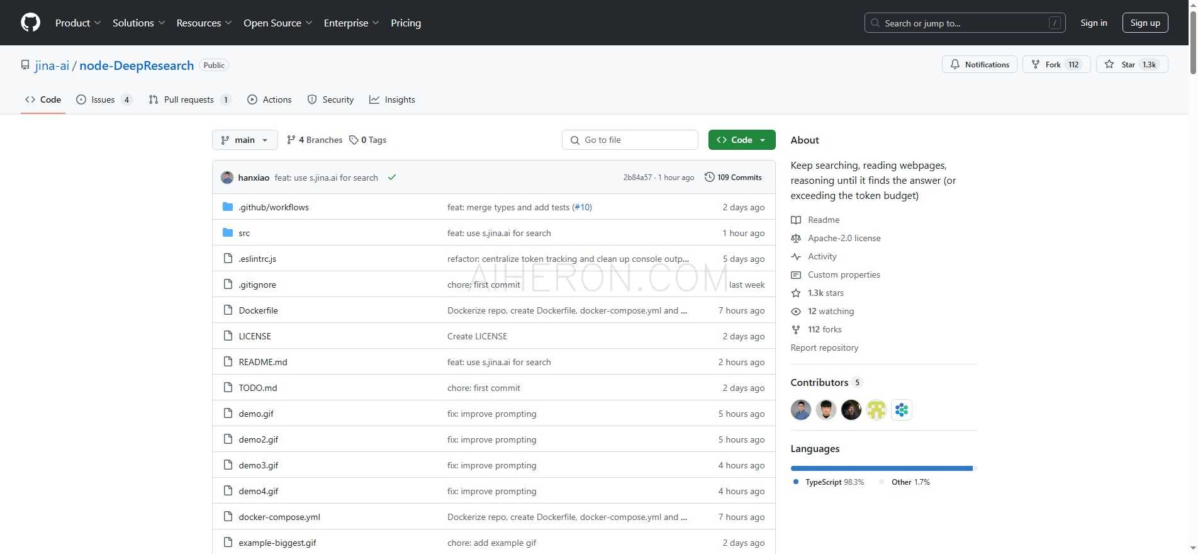Image resolution: width=1198 pixels, height=554 pixels.
Task: Star the repository
Action: pos(1131,64)
